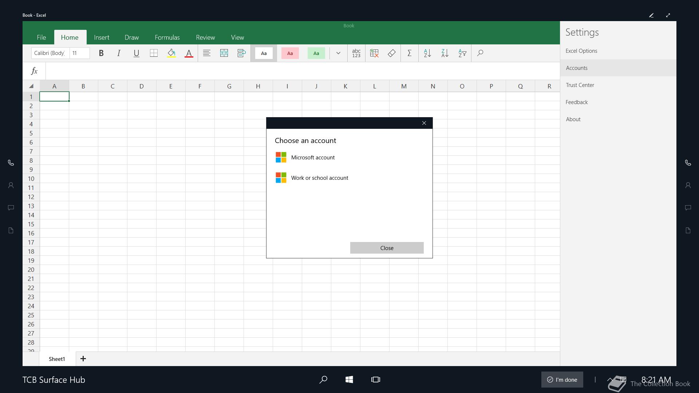Viewport: 699px width, 393px height.
Task: Open the File tab
Action: [41, 37]
